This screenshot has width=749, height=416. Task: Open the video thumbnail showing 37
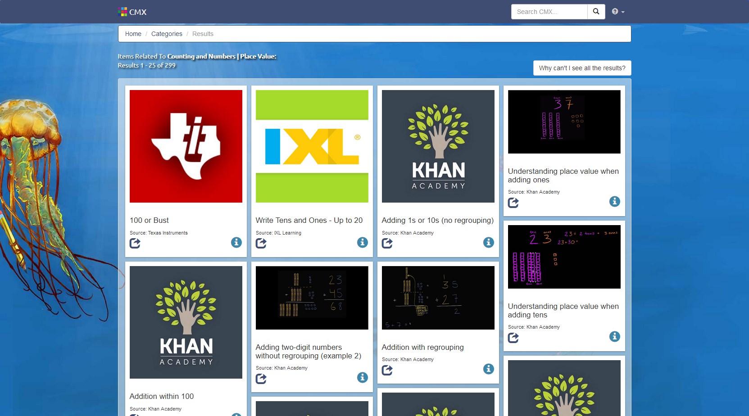click(x=564, y=122)
